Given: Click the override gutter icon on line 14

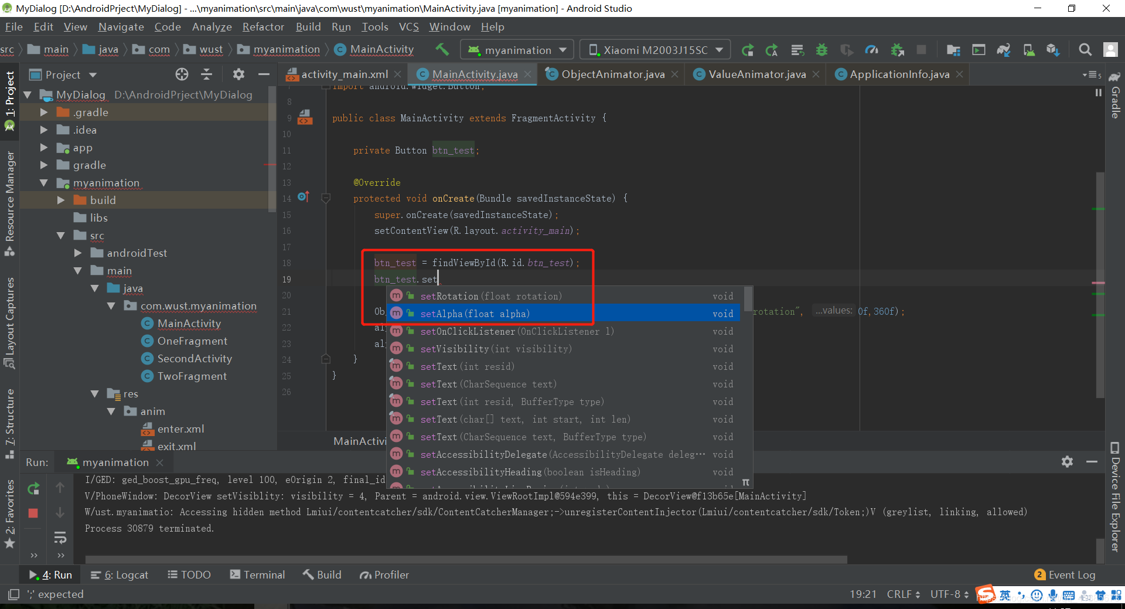Looking at the screenshot, I should [x=304, y=197].
